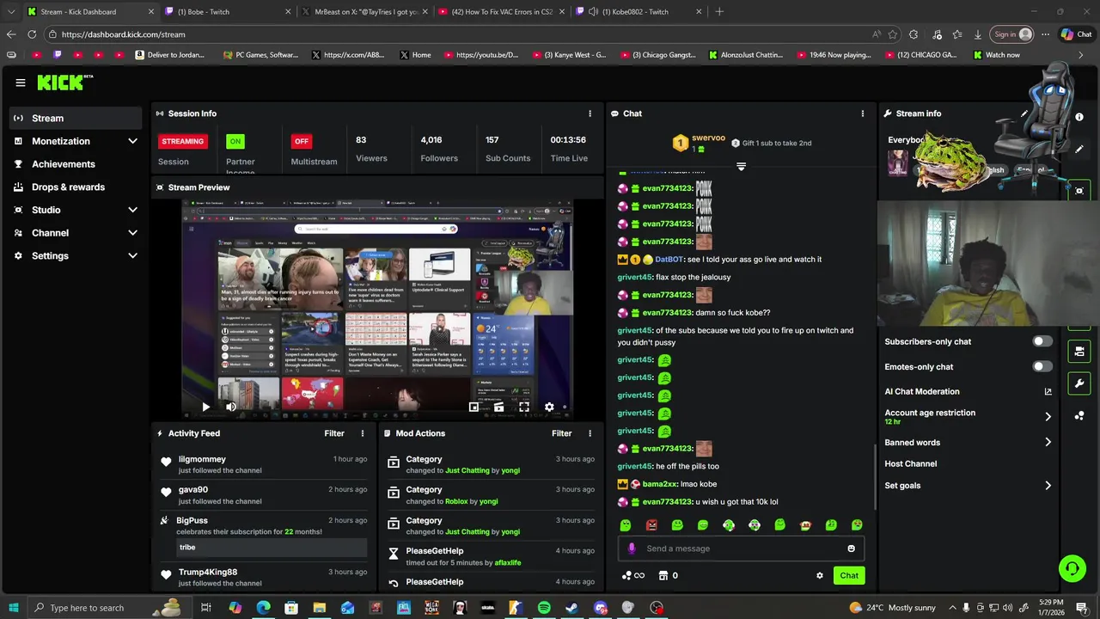
Task: Open Chat panel options menu
Action: (x=862, y=113)
